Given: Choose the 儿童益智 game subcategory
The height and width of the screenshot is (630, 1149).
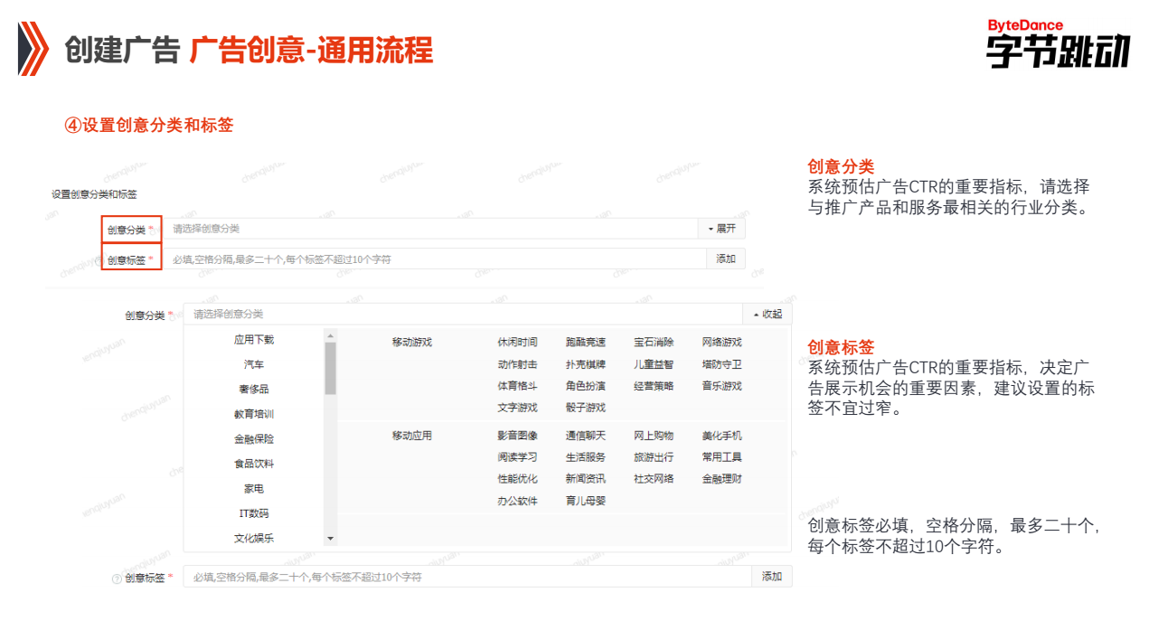Looking at the screenshot, I should pos(654,364).
